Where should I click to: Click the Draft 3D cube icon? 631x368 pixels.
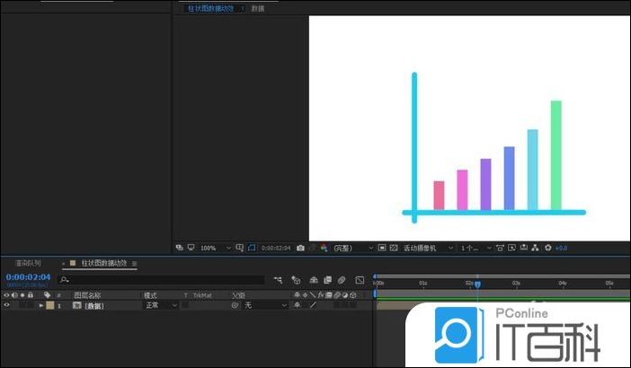click(x=295, y=280)
